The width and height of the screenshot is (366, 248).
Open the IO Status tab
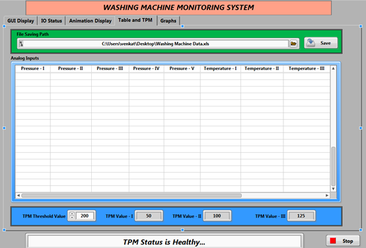(52, 21)
